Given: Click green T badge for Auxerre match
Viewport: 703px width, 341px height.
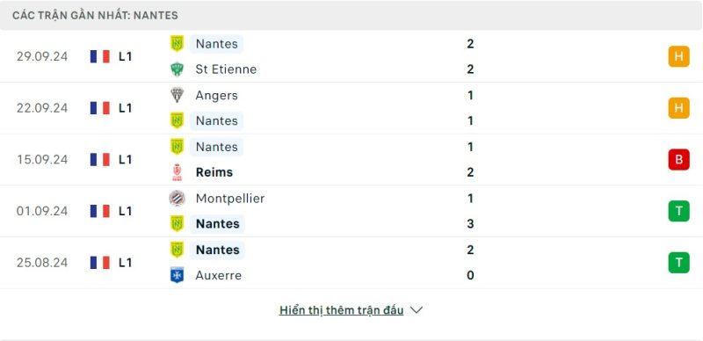Looking at the screenshot, I should point(678,263).
